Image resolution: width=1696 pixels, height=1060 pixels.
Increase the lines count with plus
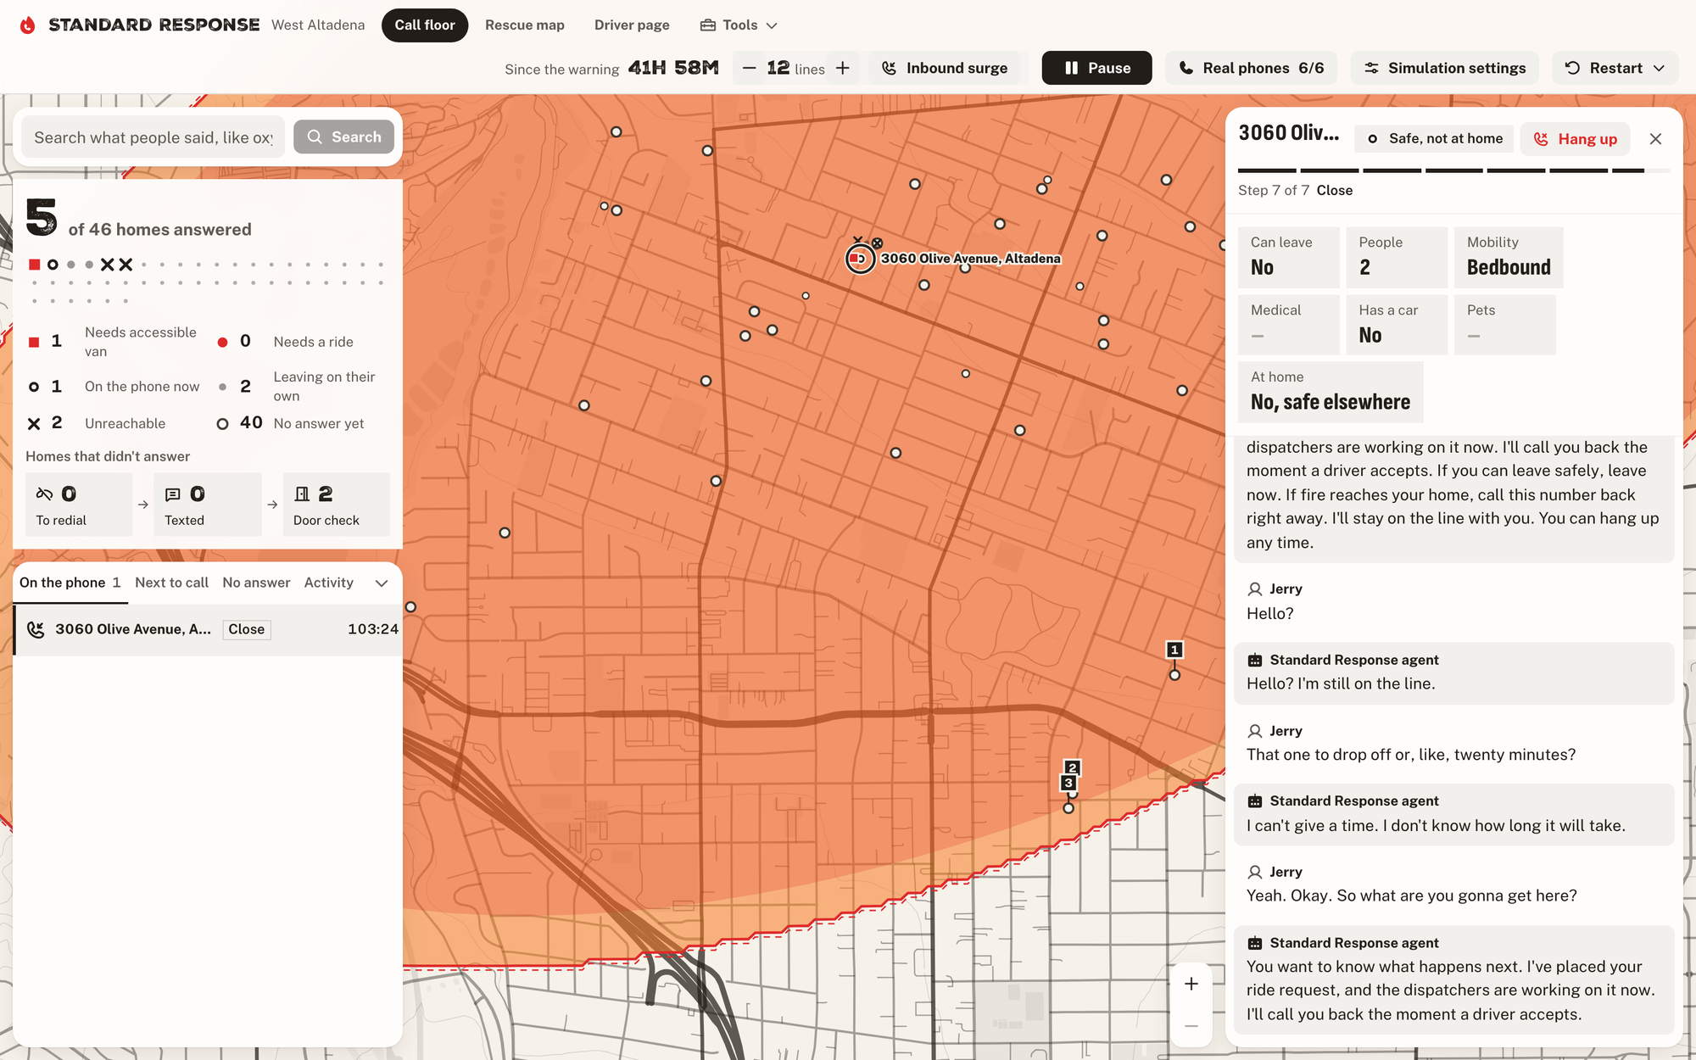point(843,68)
